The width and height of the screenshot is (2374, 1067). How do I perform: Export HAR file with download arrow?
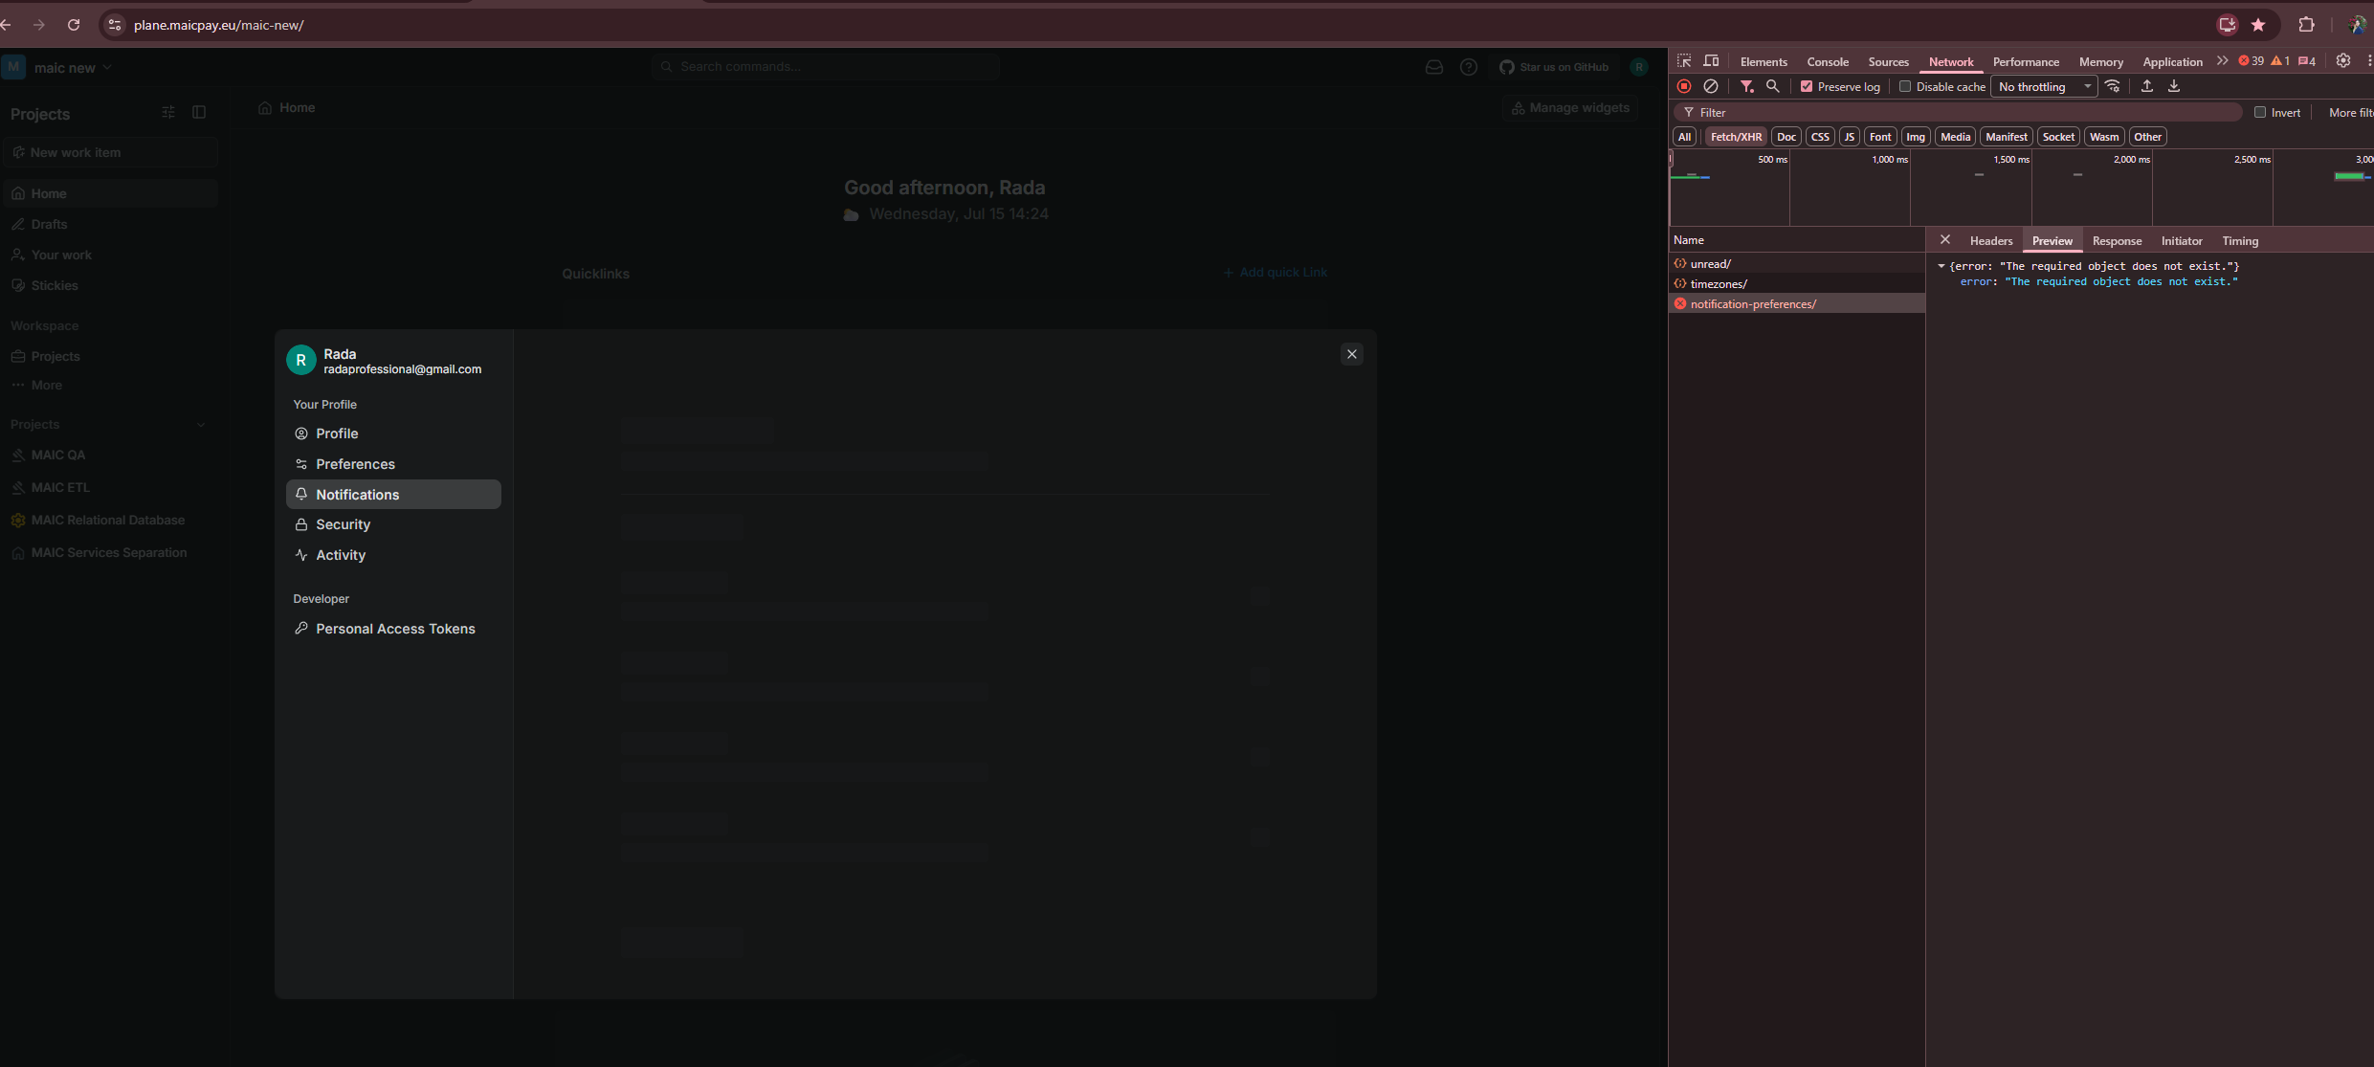(x=2174, y=86)
